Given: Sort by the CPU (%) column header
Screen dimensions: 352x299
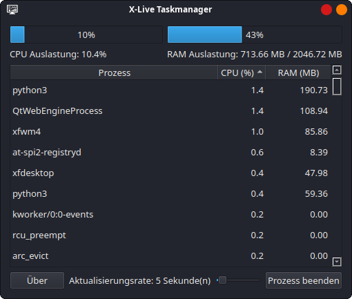Looking at the screenshot, I should (x=242, y=73).
